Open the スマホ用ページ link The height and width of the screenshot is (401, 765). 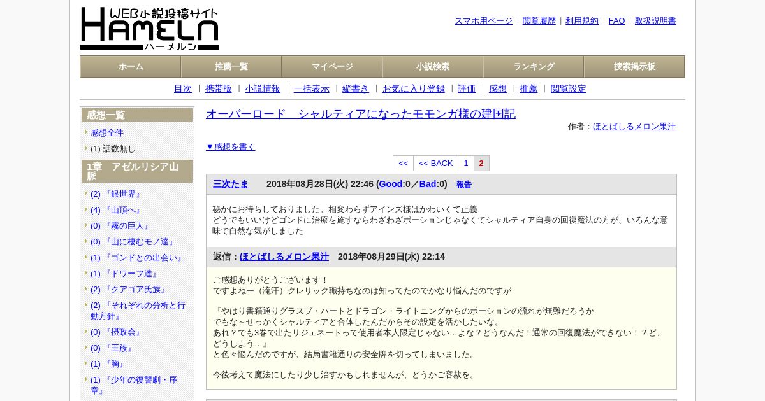tap(483, 21)
